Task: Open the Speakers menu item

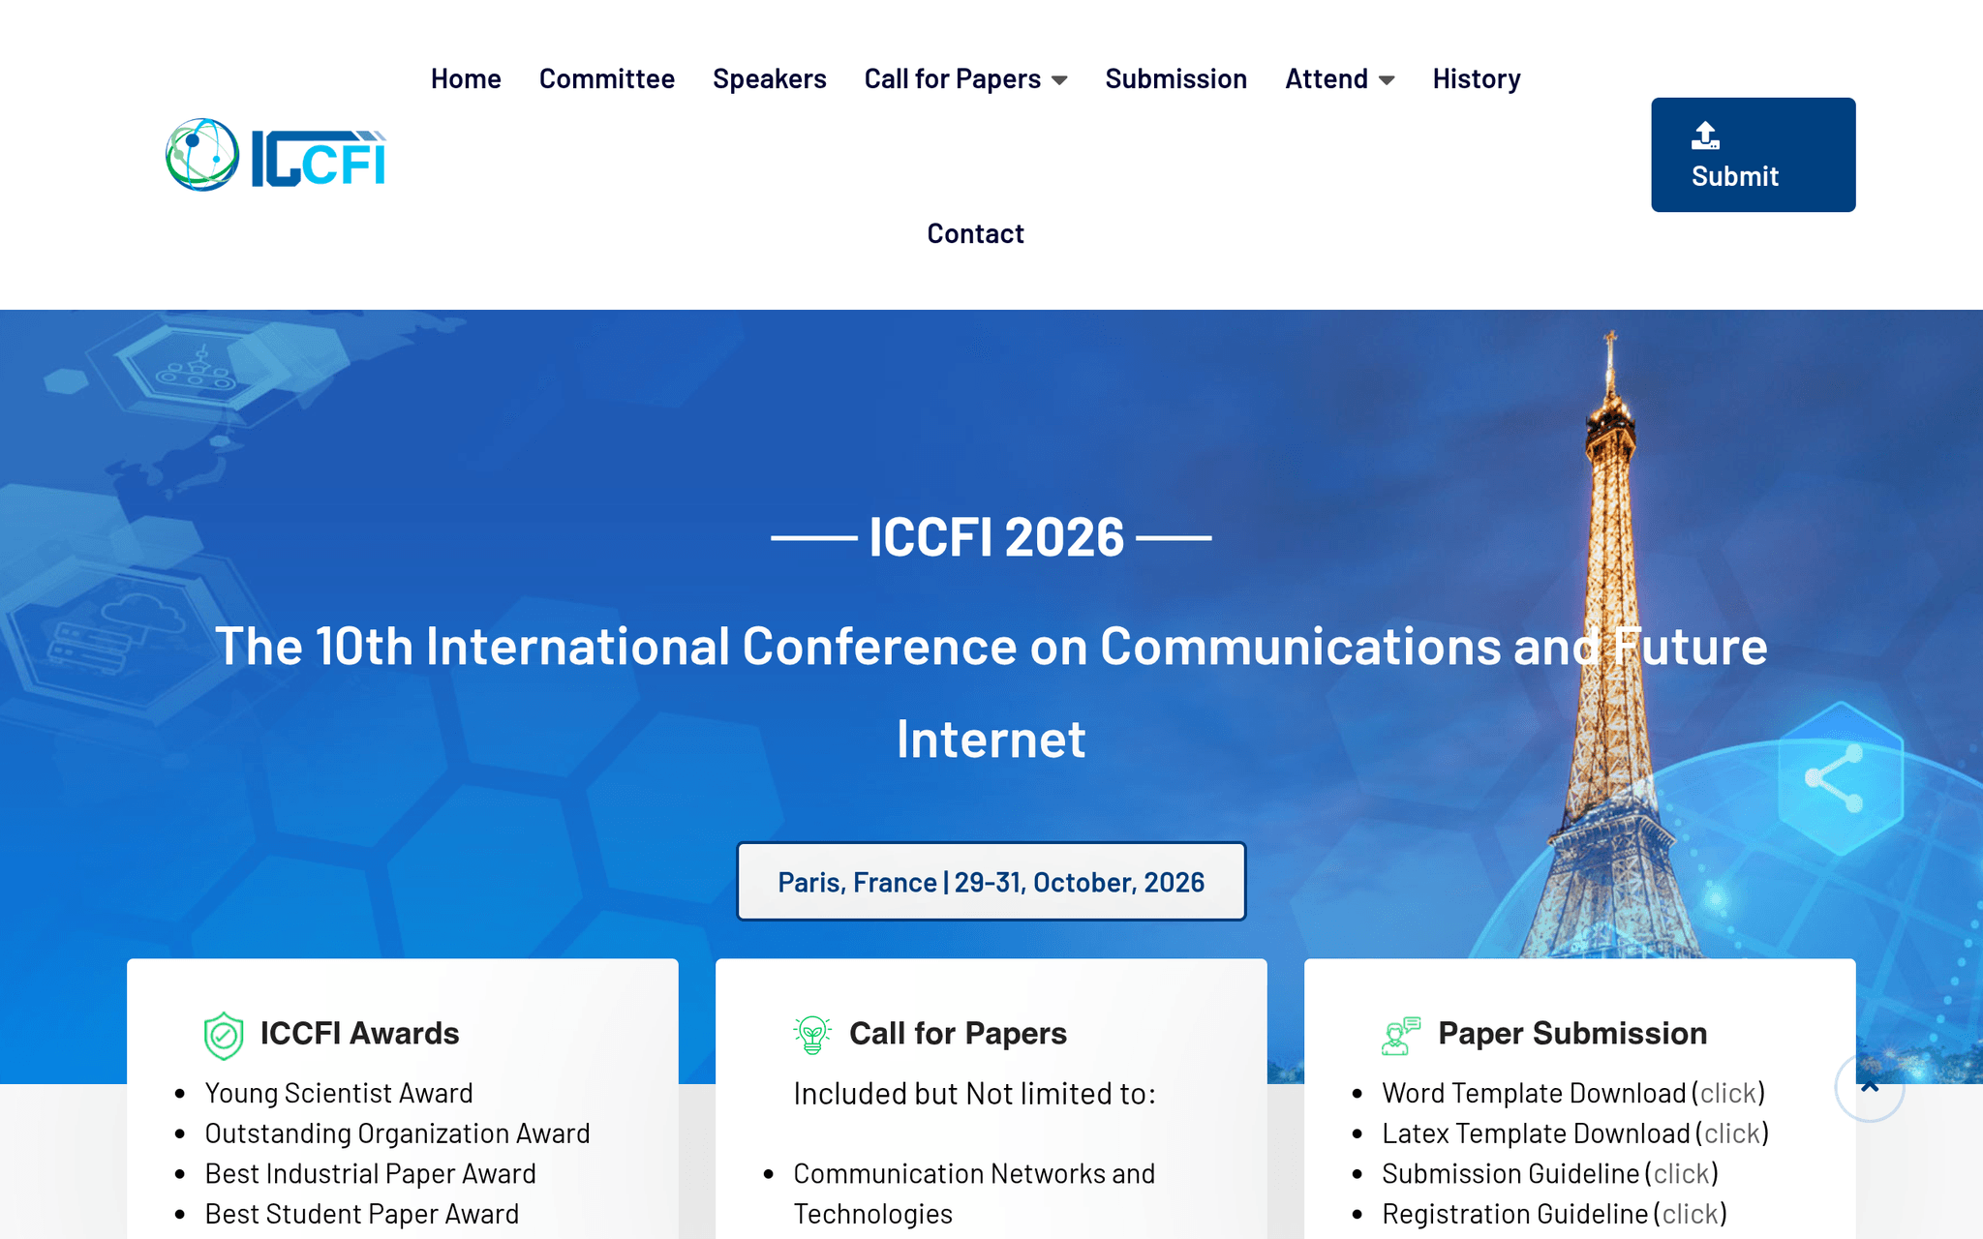Action: [770, 78]
